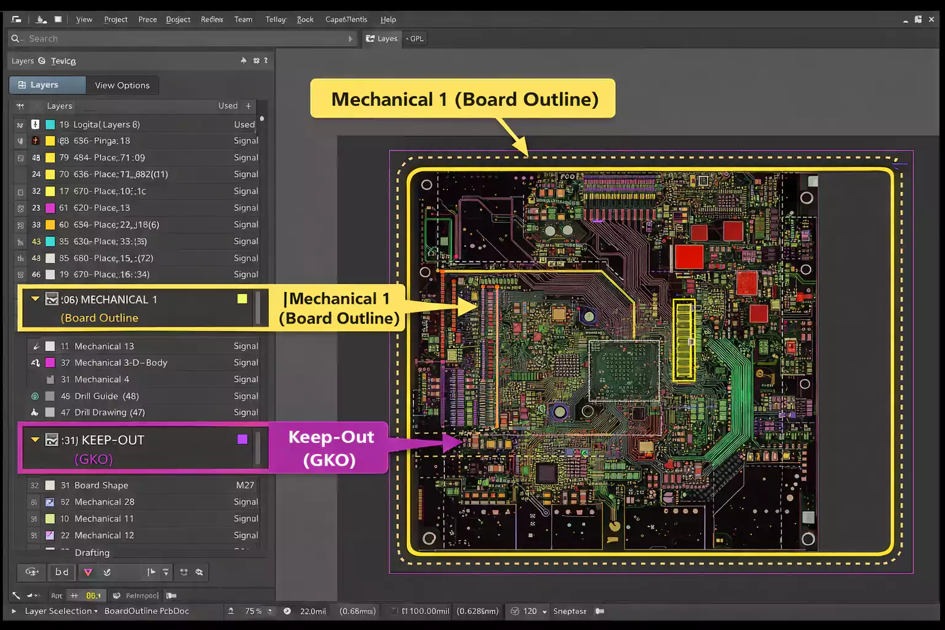The height and width of the screenshot is (630, 945).
Task: Open the Layers panel settings gear icon
Action: 255,60
